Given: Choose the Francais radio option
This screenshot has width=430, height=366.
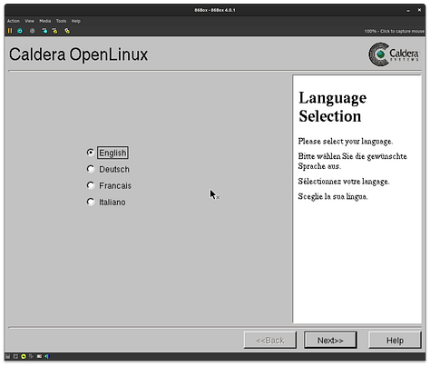Looking at the screenshot, I should (90, 185).
